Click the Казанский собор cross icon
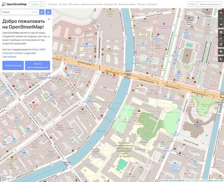The height and width of the screenshot is (182, 224). pyautogui.click(x=197, y=122)
